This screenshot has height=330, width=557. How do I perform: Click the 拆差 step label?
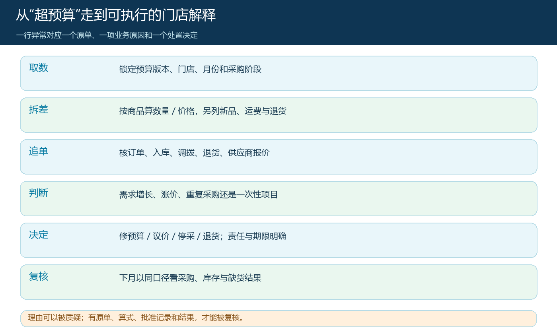click(x=39, y=109)
